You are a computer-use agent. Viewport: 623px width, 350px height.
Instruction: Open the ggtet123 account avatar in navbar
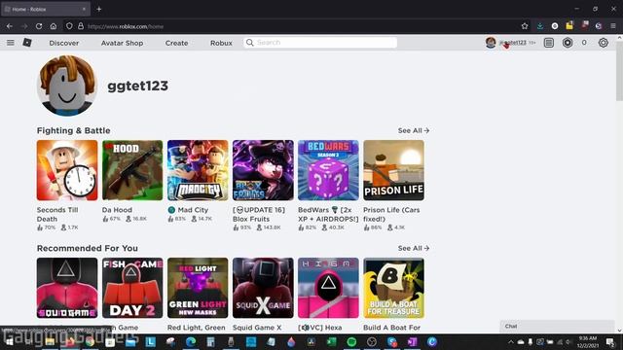tap(491, 43)
